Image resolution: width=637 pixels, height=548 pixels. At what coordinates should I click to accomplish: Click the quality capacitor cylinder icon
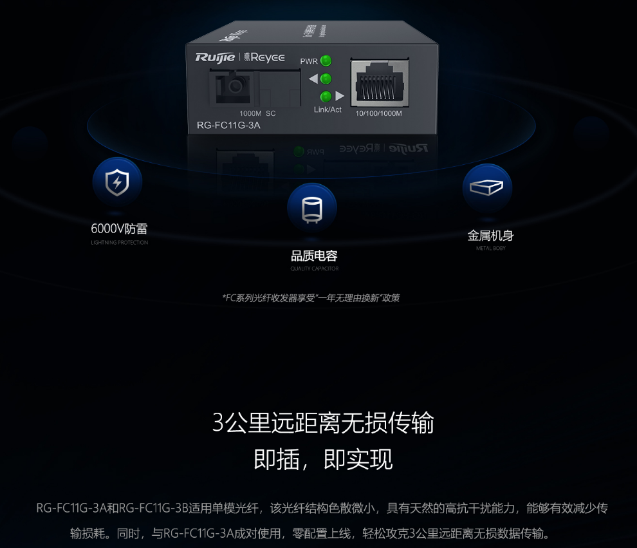[x=312, y=208]
